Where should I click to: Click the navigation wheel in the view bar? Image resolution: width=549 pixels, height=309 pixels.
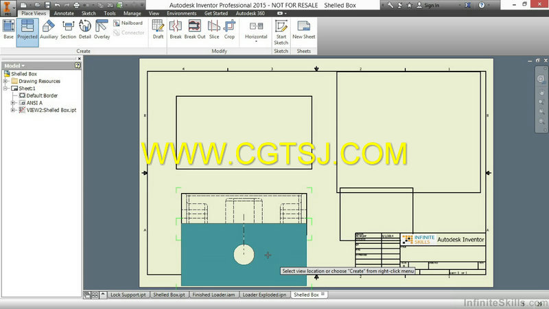(x=541, y=79)
